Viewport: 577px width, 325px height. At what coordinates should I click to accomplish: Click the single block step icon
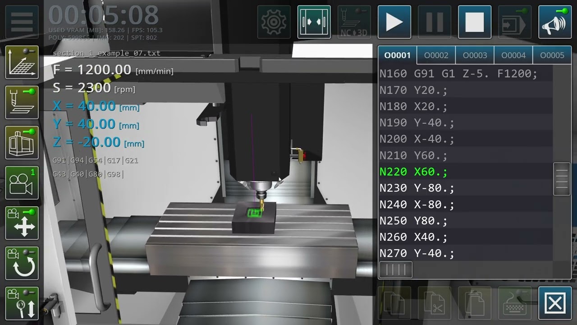[x=515, y=22]
